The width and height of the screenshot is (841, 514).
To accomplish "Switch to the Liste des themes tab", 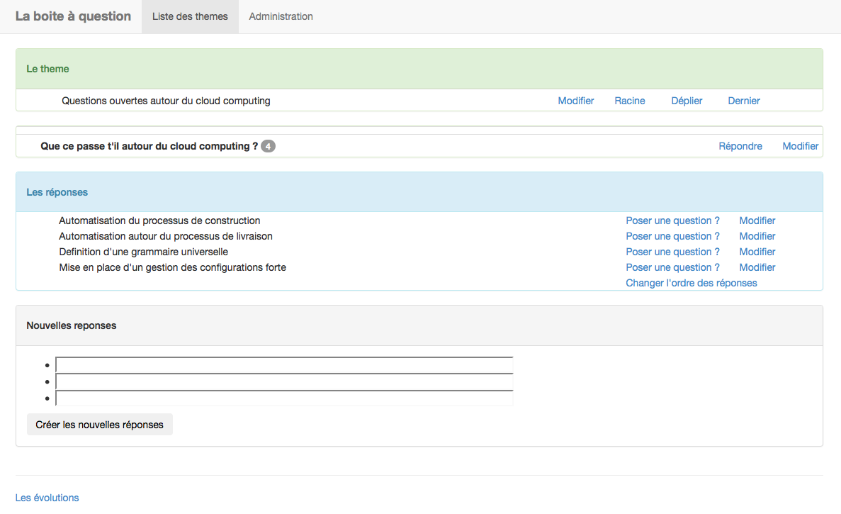I will pos(190,16).
